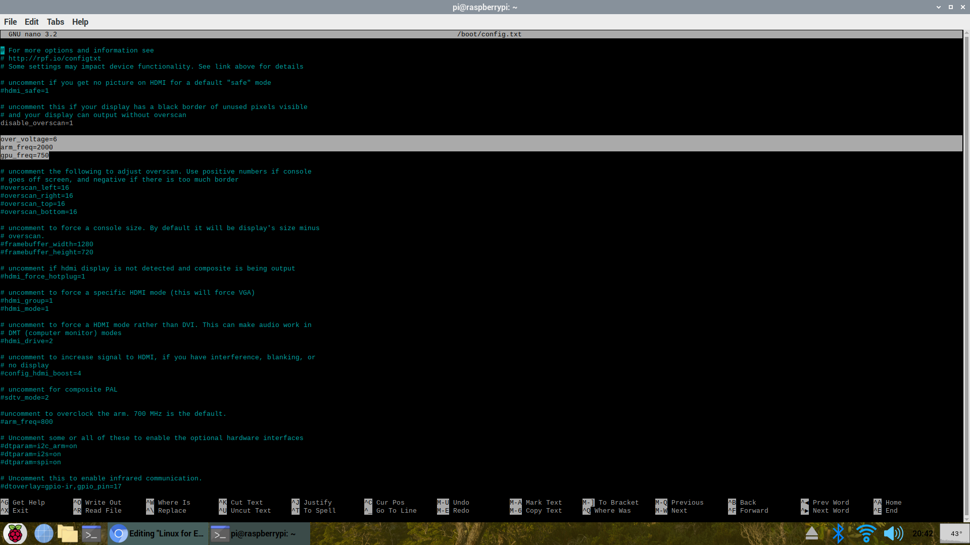The width and height of the screenshot is (970, 545).
Task: Open the Raspberry Pi main menu
Action: click(15, 533)
